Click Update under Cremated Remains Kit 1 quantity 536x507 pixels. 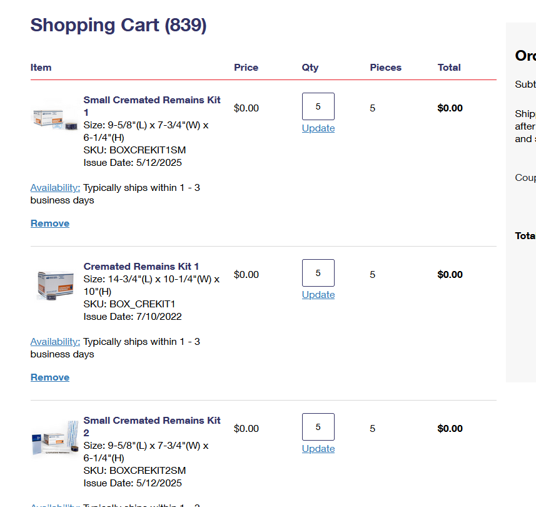[318, 295]
